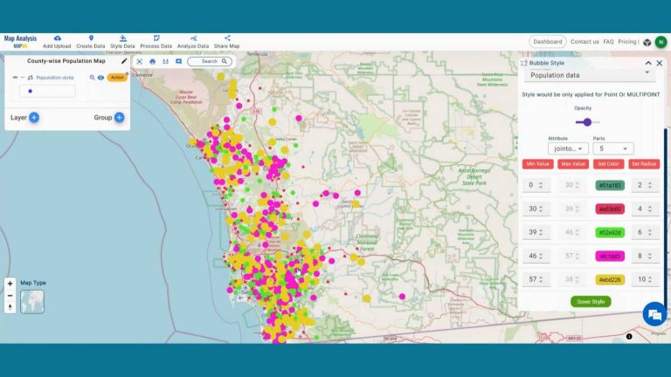Close the Bubble Style panel
671x377 pixels.
click(x=660, y=63)
